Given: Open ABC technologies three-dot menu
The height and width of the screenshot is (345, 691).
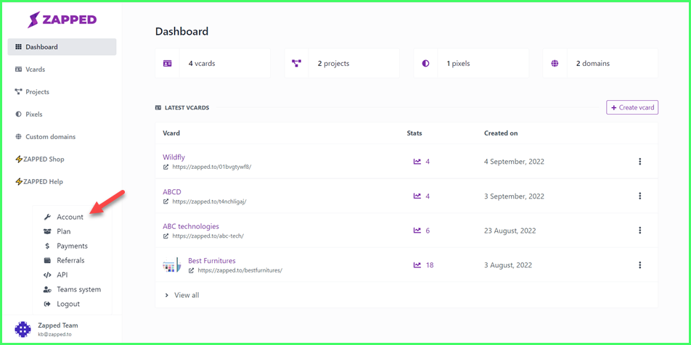Looking at the screenshot, I should click(x=640, y=230).
